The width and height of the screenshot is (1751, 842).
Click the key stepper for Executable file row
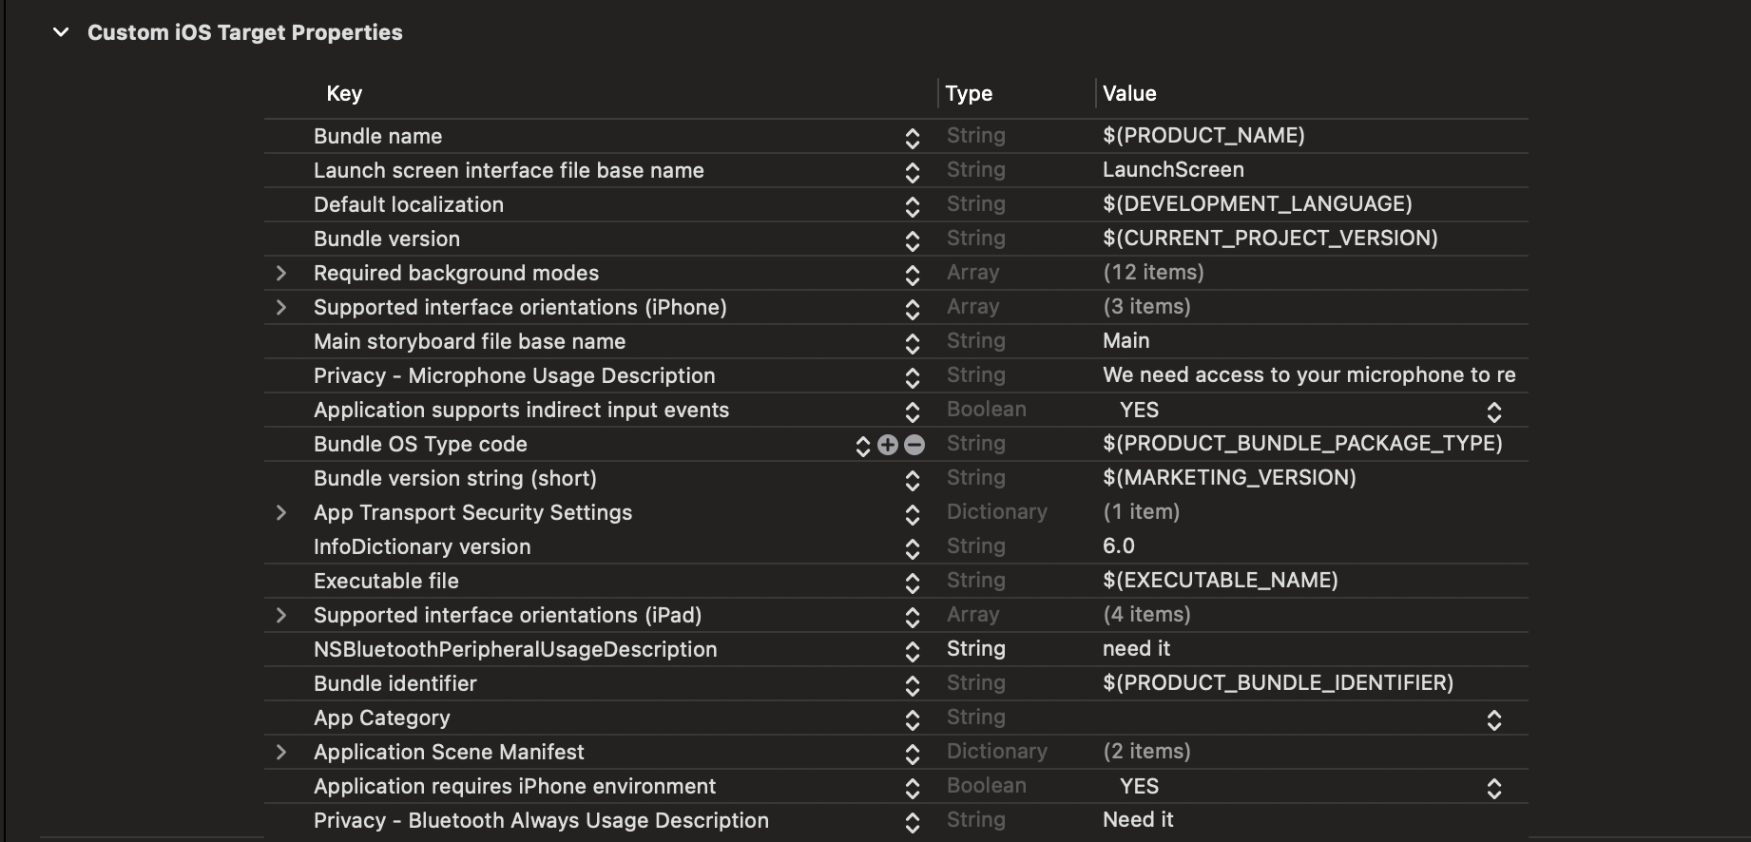(912, 583)
